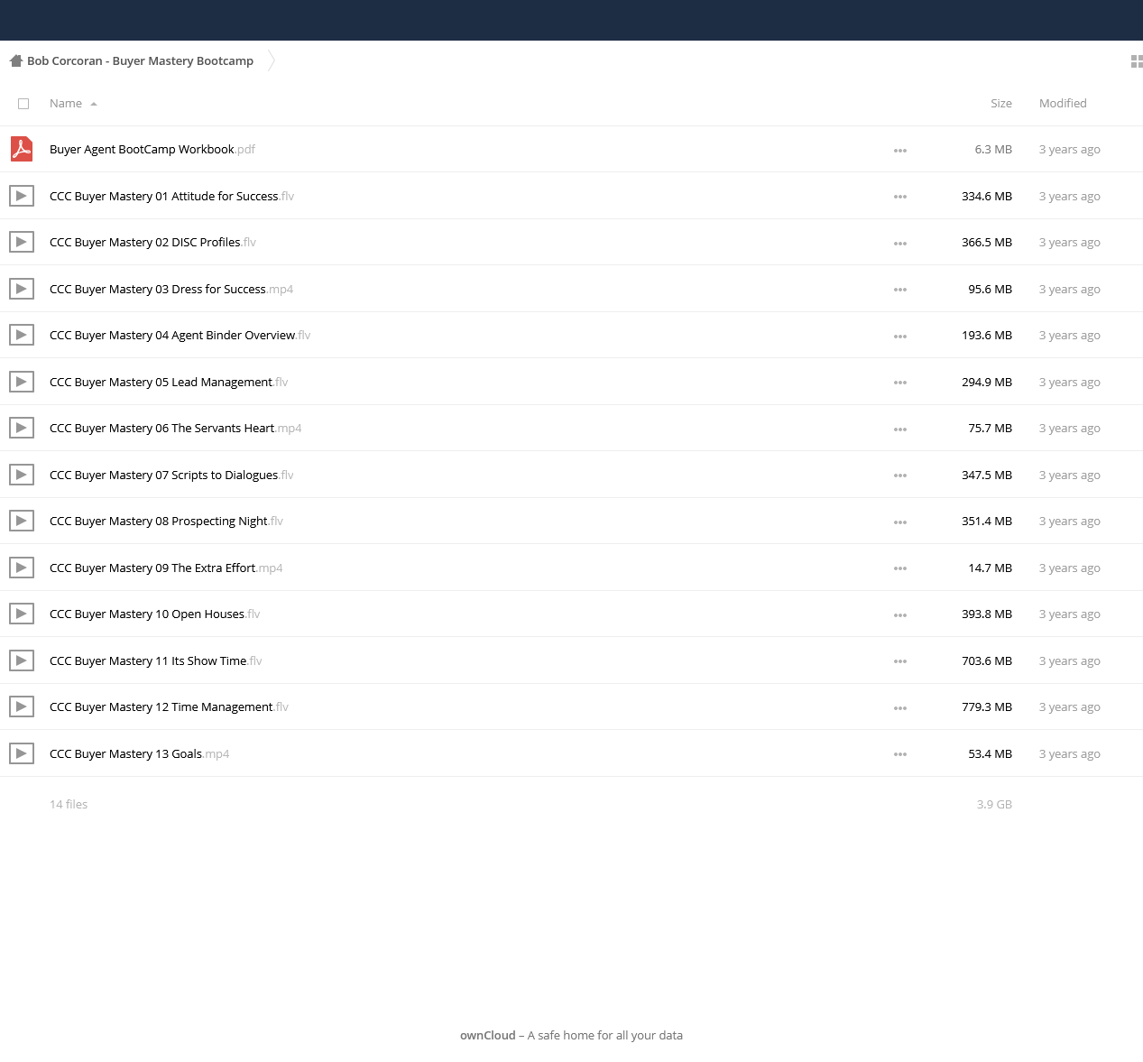Click the video icon for 05 Lead Management
1143x1062 pixels.
coord(22,382)
